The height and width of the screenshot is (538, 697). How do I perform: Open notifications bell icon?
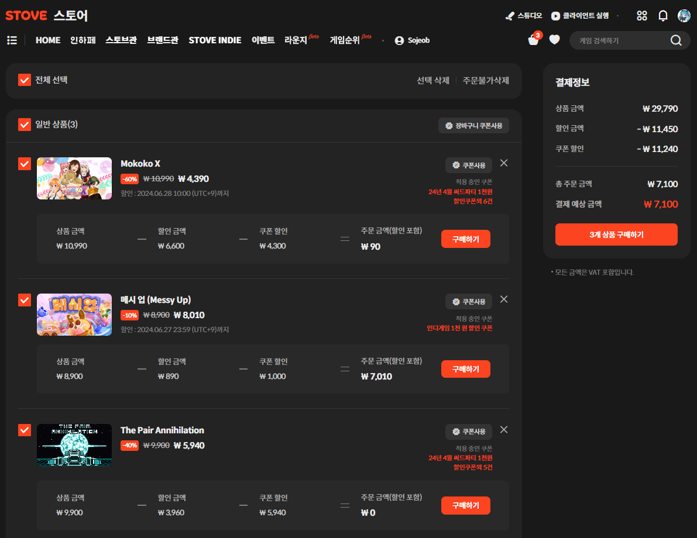click(663, 16)
